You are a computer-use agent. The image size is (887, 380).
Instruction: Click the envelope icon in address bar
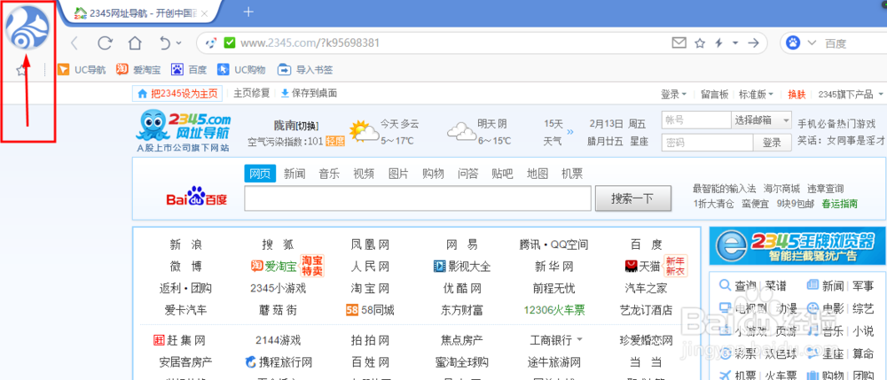679,43
